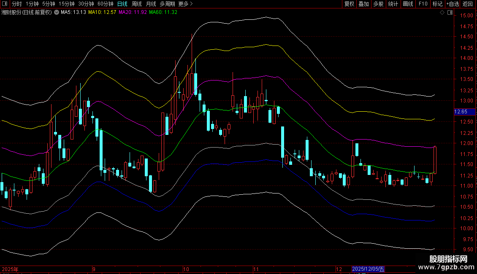Viewport: 477px width, 274px height.
Task: Click the 13.50 price axis label
Action: click(466, 79)
